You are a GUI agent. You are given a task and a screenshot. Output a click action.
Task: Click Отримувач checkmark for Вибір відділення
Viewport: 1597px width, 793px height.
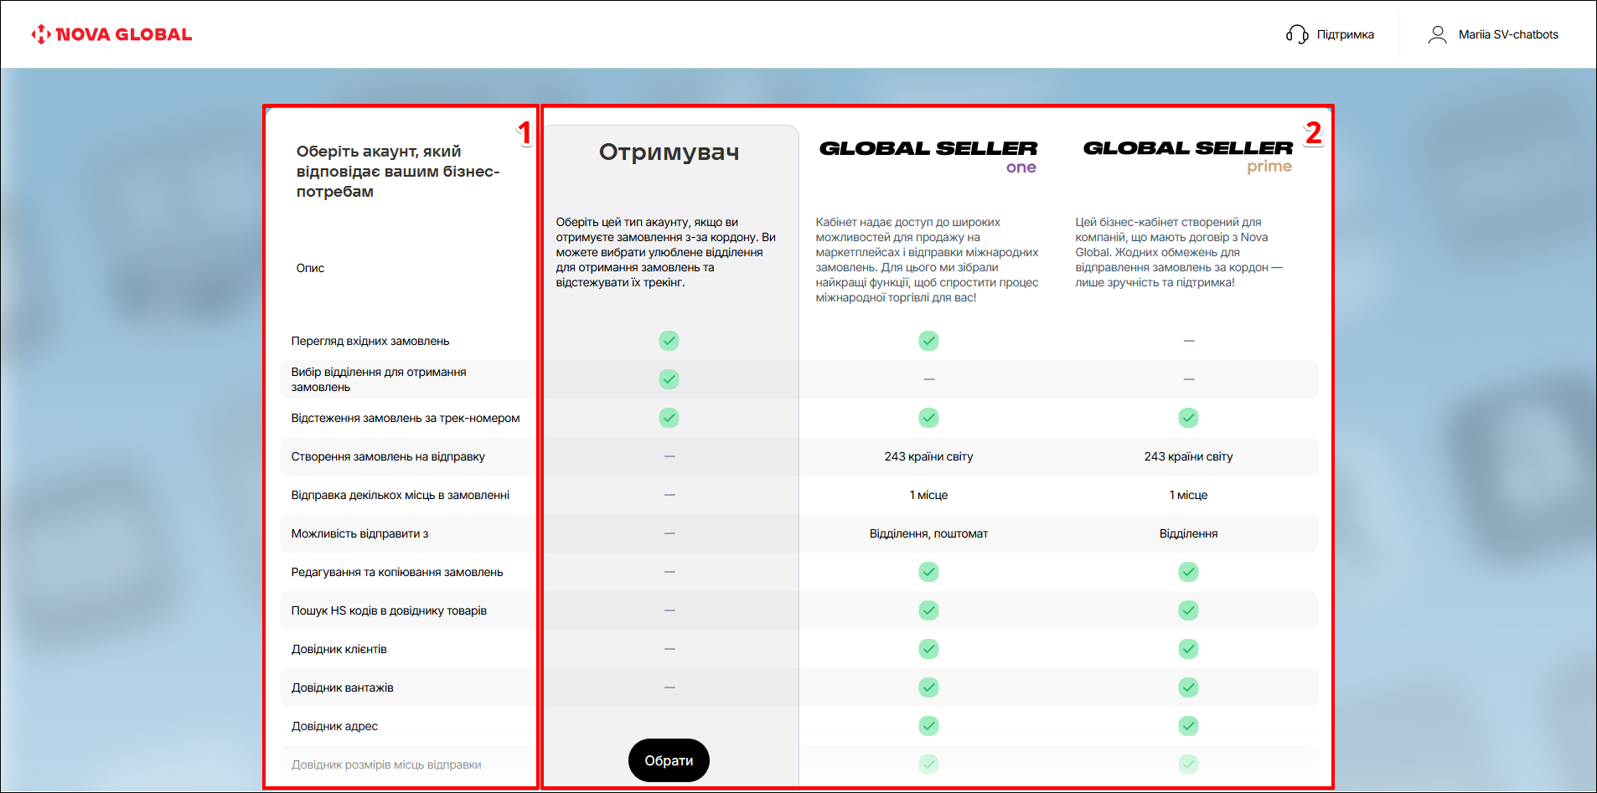click(x=669, y=379)
